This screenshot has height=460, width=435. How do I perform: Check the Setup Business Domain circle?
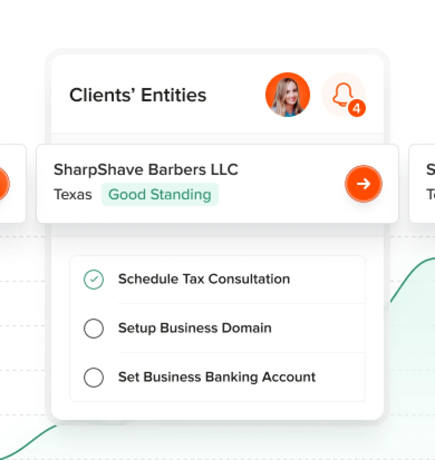[93, 328]
